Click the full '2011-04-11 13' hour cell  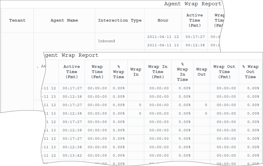click(x=163, y=46)
